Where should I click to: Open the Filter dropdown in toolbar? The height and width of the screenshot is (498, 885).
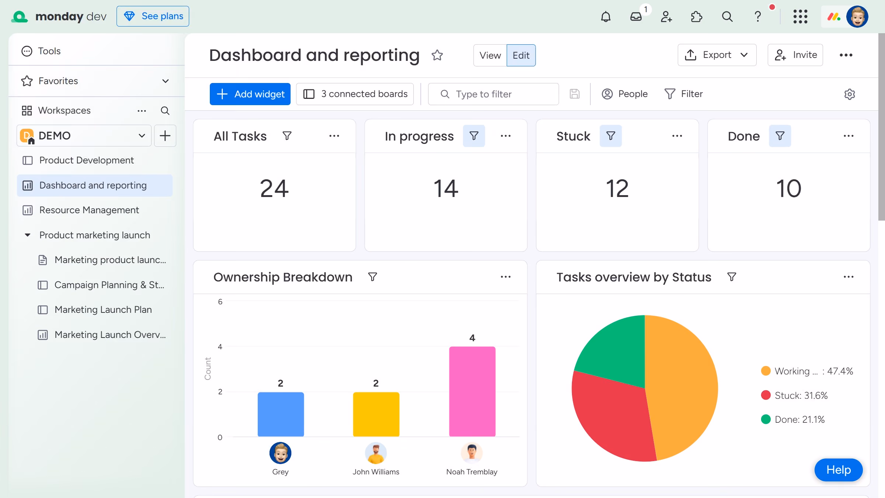coord(684,94)
